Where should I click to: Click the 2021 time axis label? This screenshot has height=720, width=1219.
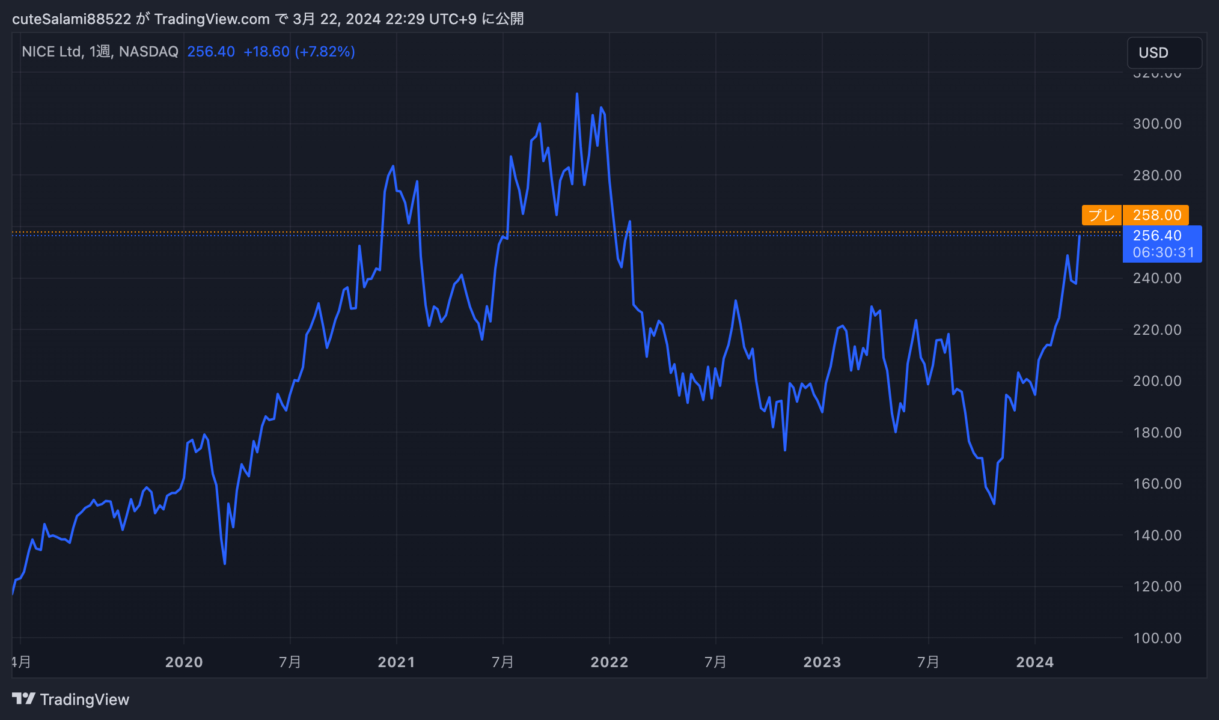(396, 662)
